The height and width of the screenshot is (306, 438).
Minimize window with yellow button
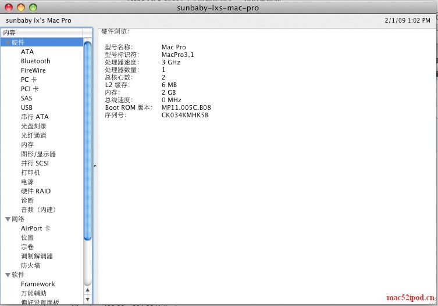(21, 8)
